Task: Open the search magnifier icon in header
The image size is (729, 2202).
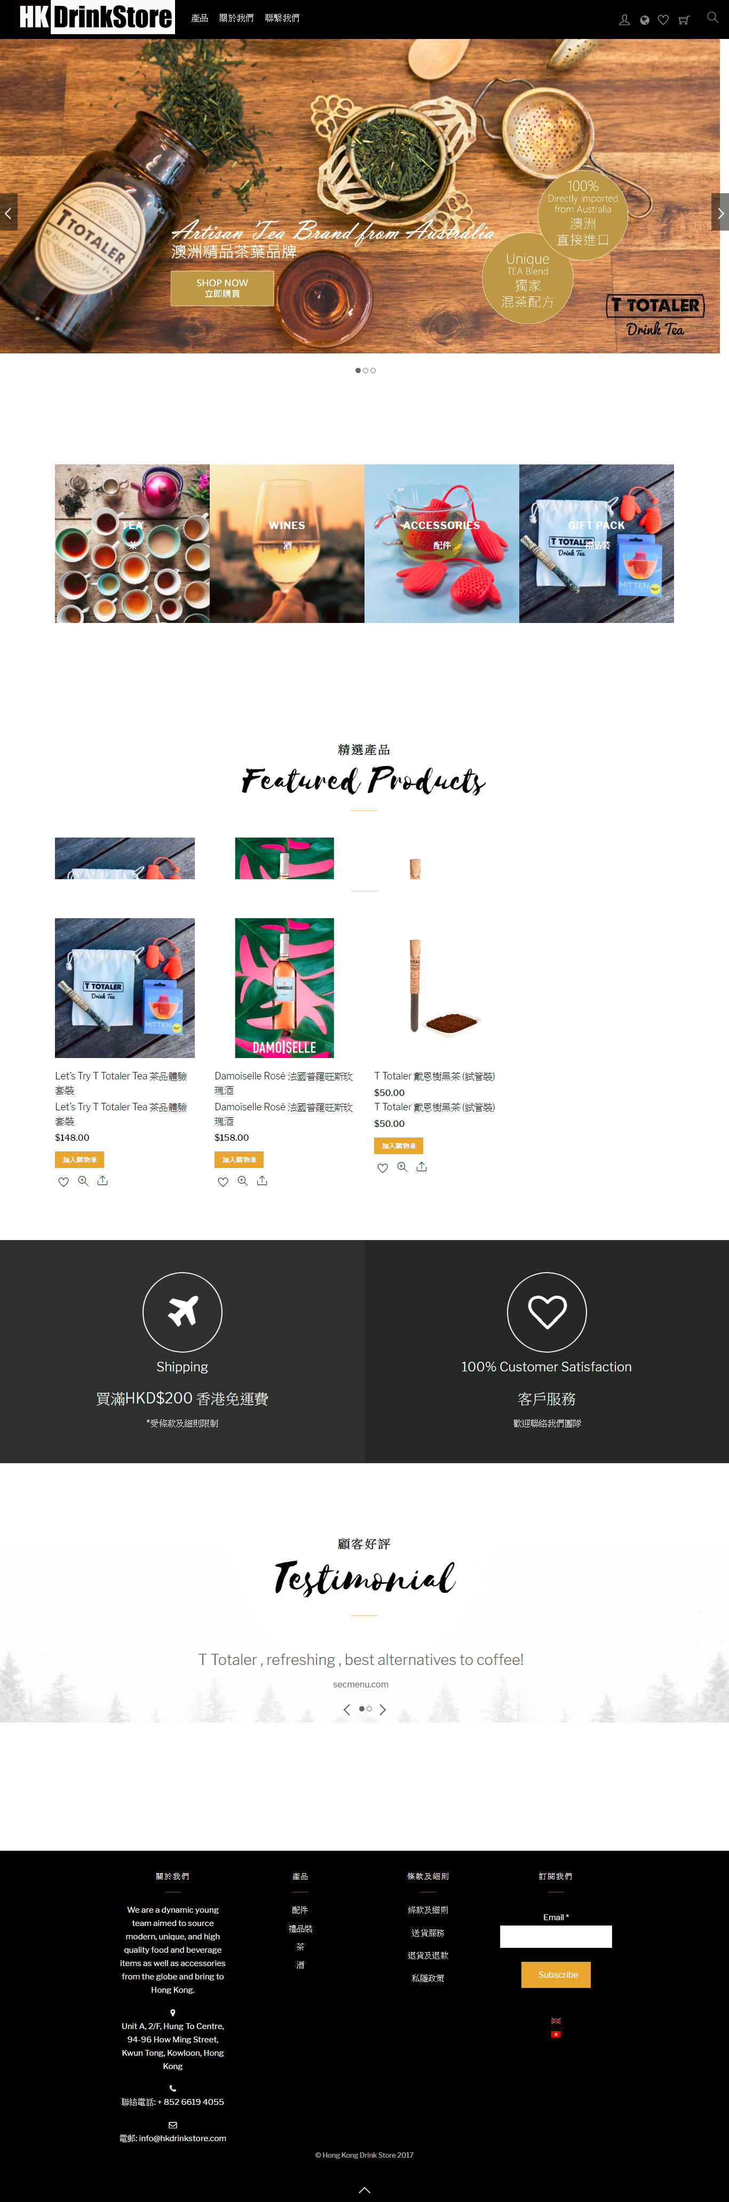Action: click(x=712, y=17)
